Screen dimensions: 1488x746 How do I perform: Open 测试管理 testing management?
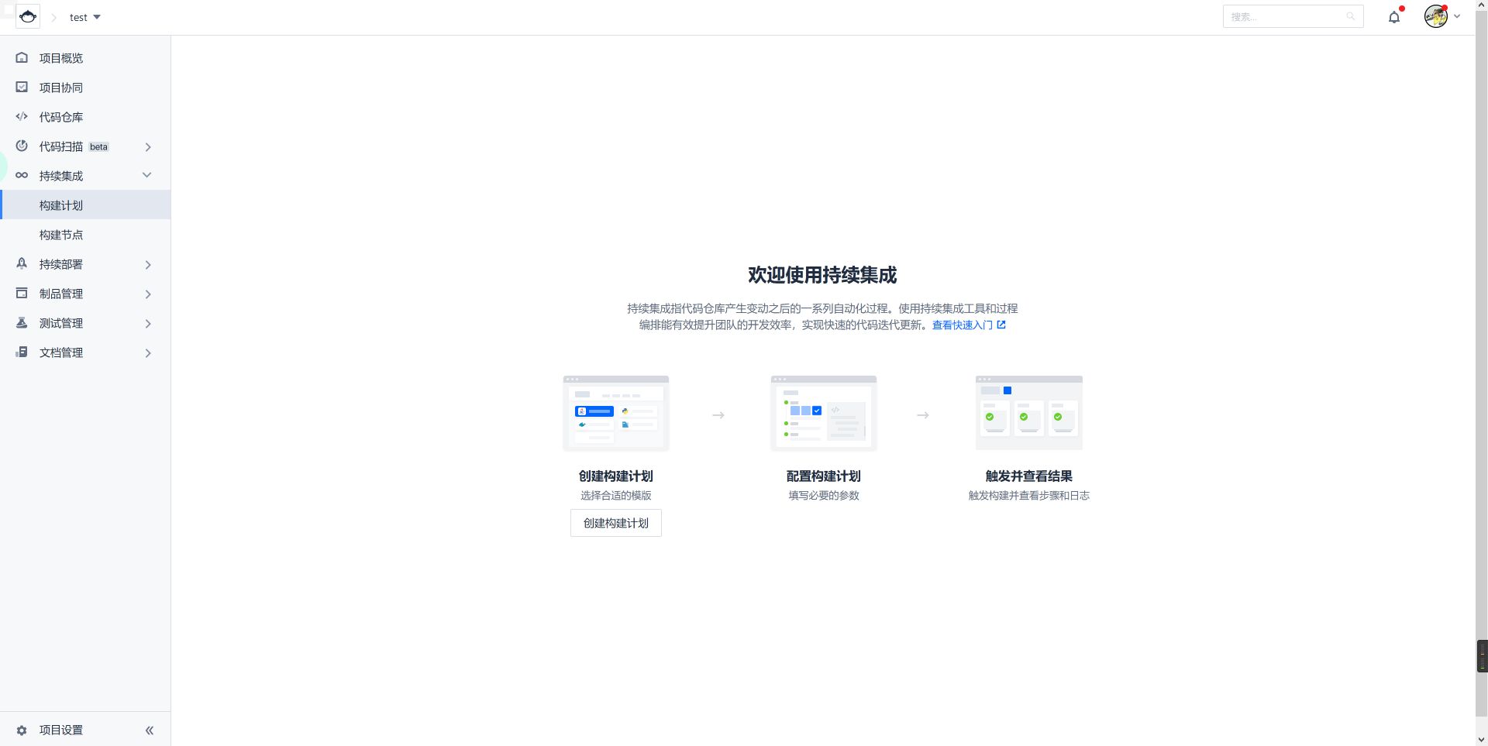pos(61,322)
